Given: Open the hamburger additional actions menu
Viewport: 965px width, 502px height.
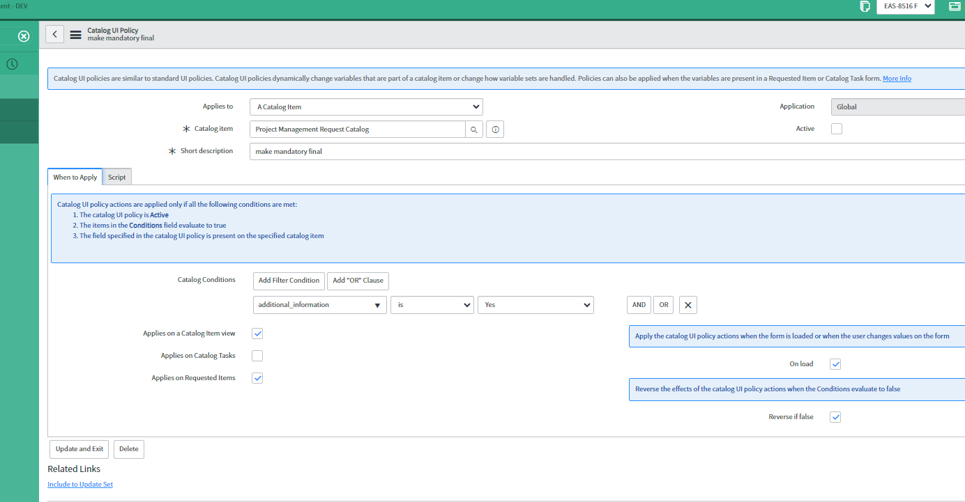Looking at the screenshot, I should [x=75, y=35].
